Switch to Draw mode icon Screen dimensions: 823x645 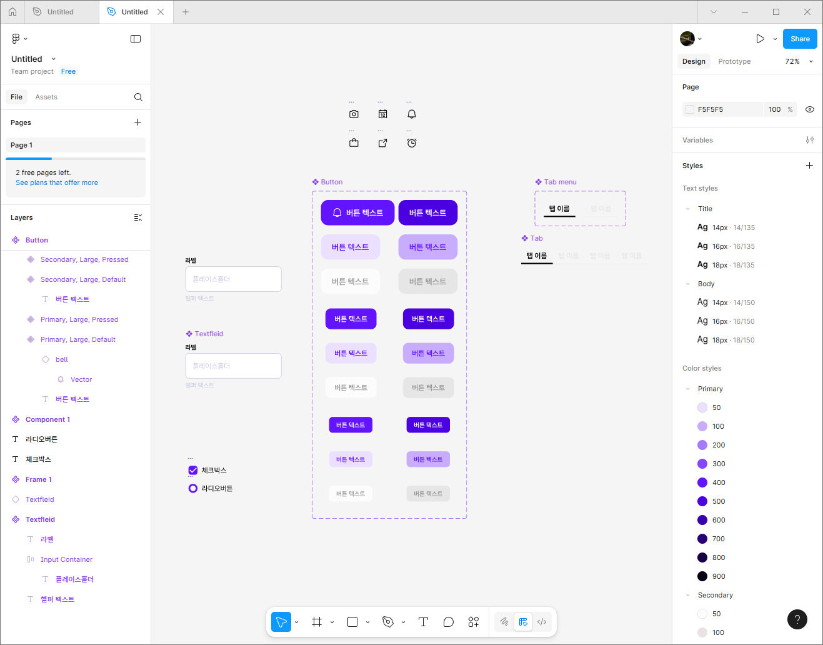[504, 622]
